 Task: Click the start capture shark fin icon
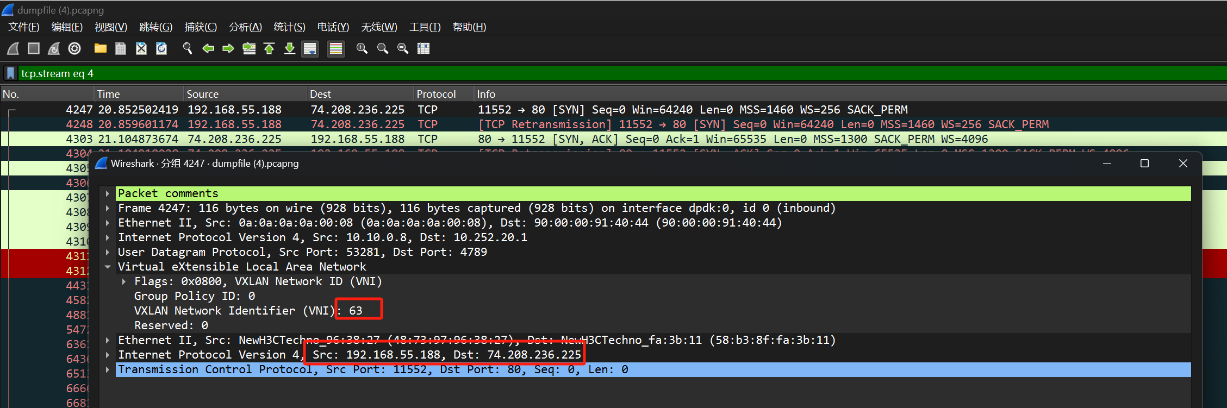coord(14,49)
